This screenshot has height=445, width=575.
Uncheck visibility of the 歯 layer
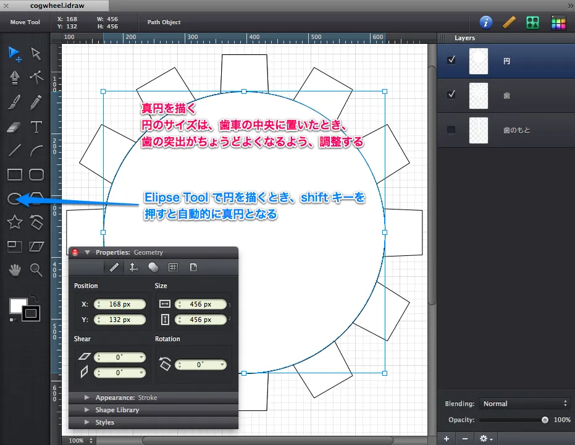pyautogui.click(x=451, y=95)
